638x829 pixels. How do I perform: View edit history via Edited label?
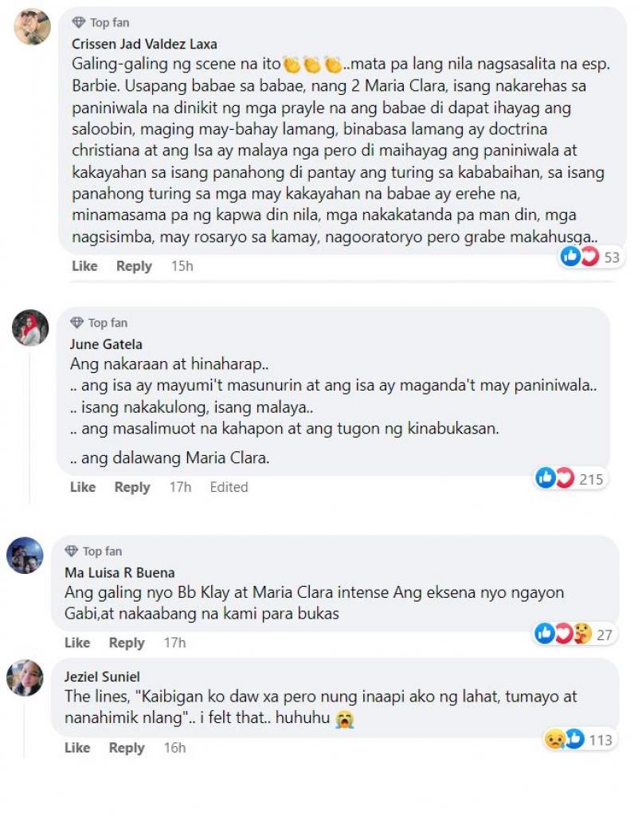(229, 487)
